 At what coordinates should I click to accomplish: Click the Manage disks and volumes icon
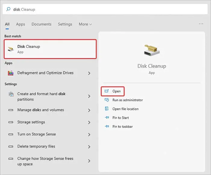[11, 110]
